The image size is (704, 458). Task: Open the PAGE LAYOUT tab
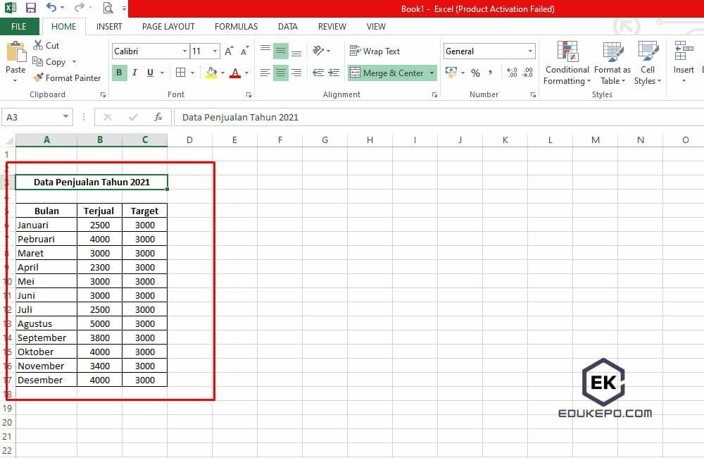tap(168, 26)
